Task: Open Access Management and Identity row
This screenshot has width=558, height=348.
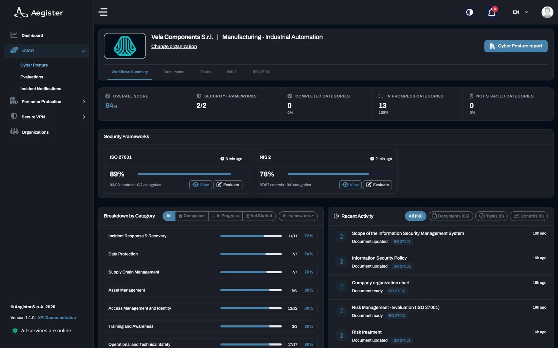Action: click(211, 308)
